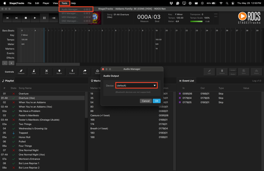Toggle state of But Love Reprise 2
This screenshot has width=264, height=171.
(14, 168)
